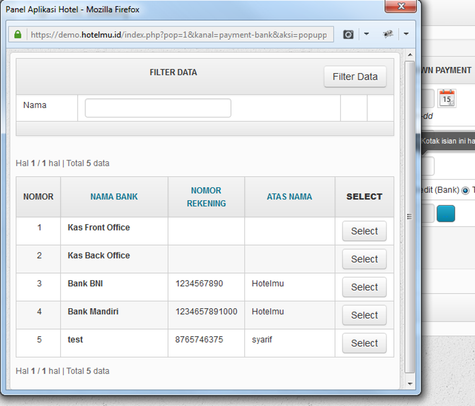Click the popup's vertical scrollbar down arrow
The height and width of the screenshot is (406, 475).
coord(410,384)
